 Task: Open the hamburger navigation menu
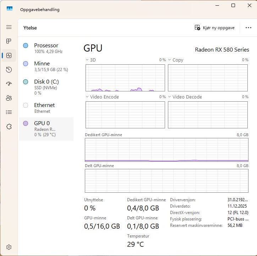click(9, 27)
